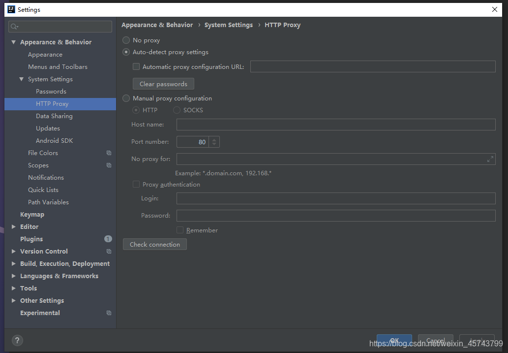This screenshot has width=508, height=353.
Task: Click the Login input field
Action: [336, 198]
